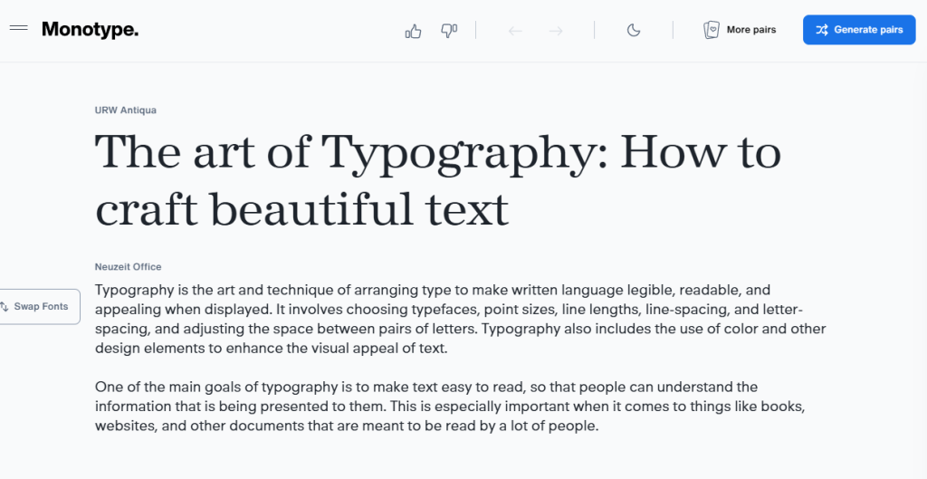Click the thumbs up icon
This screenshot has width=927, height=479.
[x=414, y=31]
